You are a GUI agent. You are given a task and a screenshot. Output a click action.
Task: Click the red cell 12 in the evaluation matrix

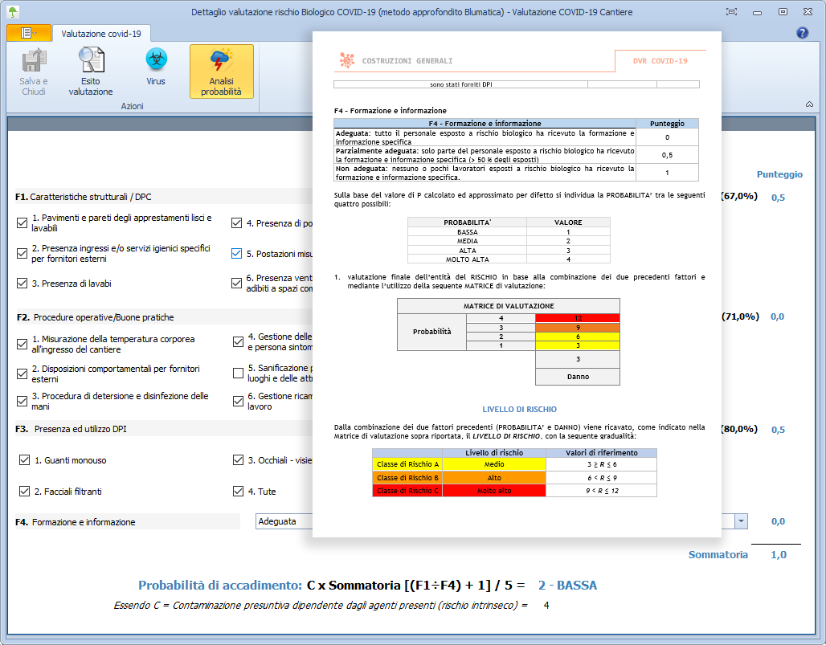577,318
